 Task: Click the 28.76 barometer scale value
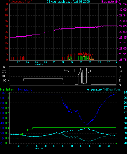point(123,60)
